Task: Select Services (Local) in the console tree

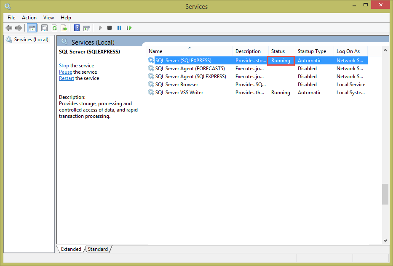Action: (x=27, y=40)
